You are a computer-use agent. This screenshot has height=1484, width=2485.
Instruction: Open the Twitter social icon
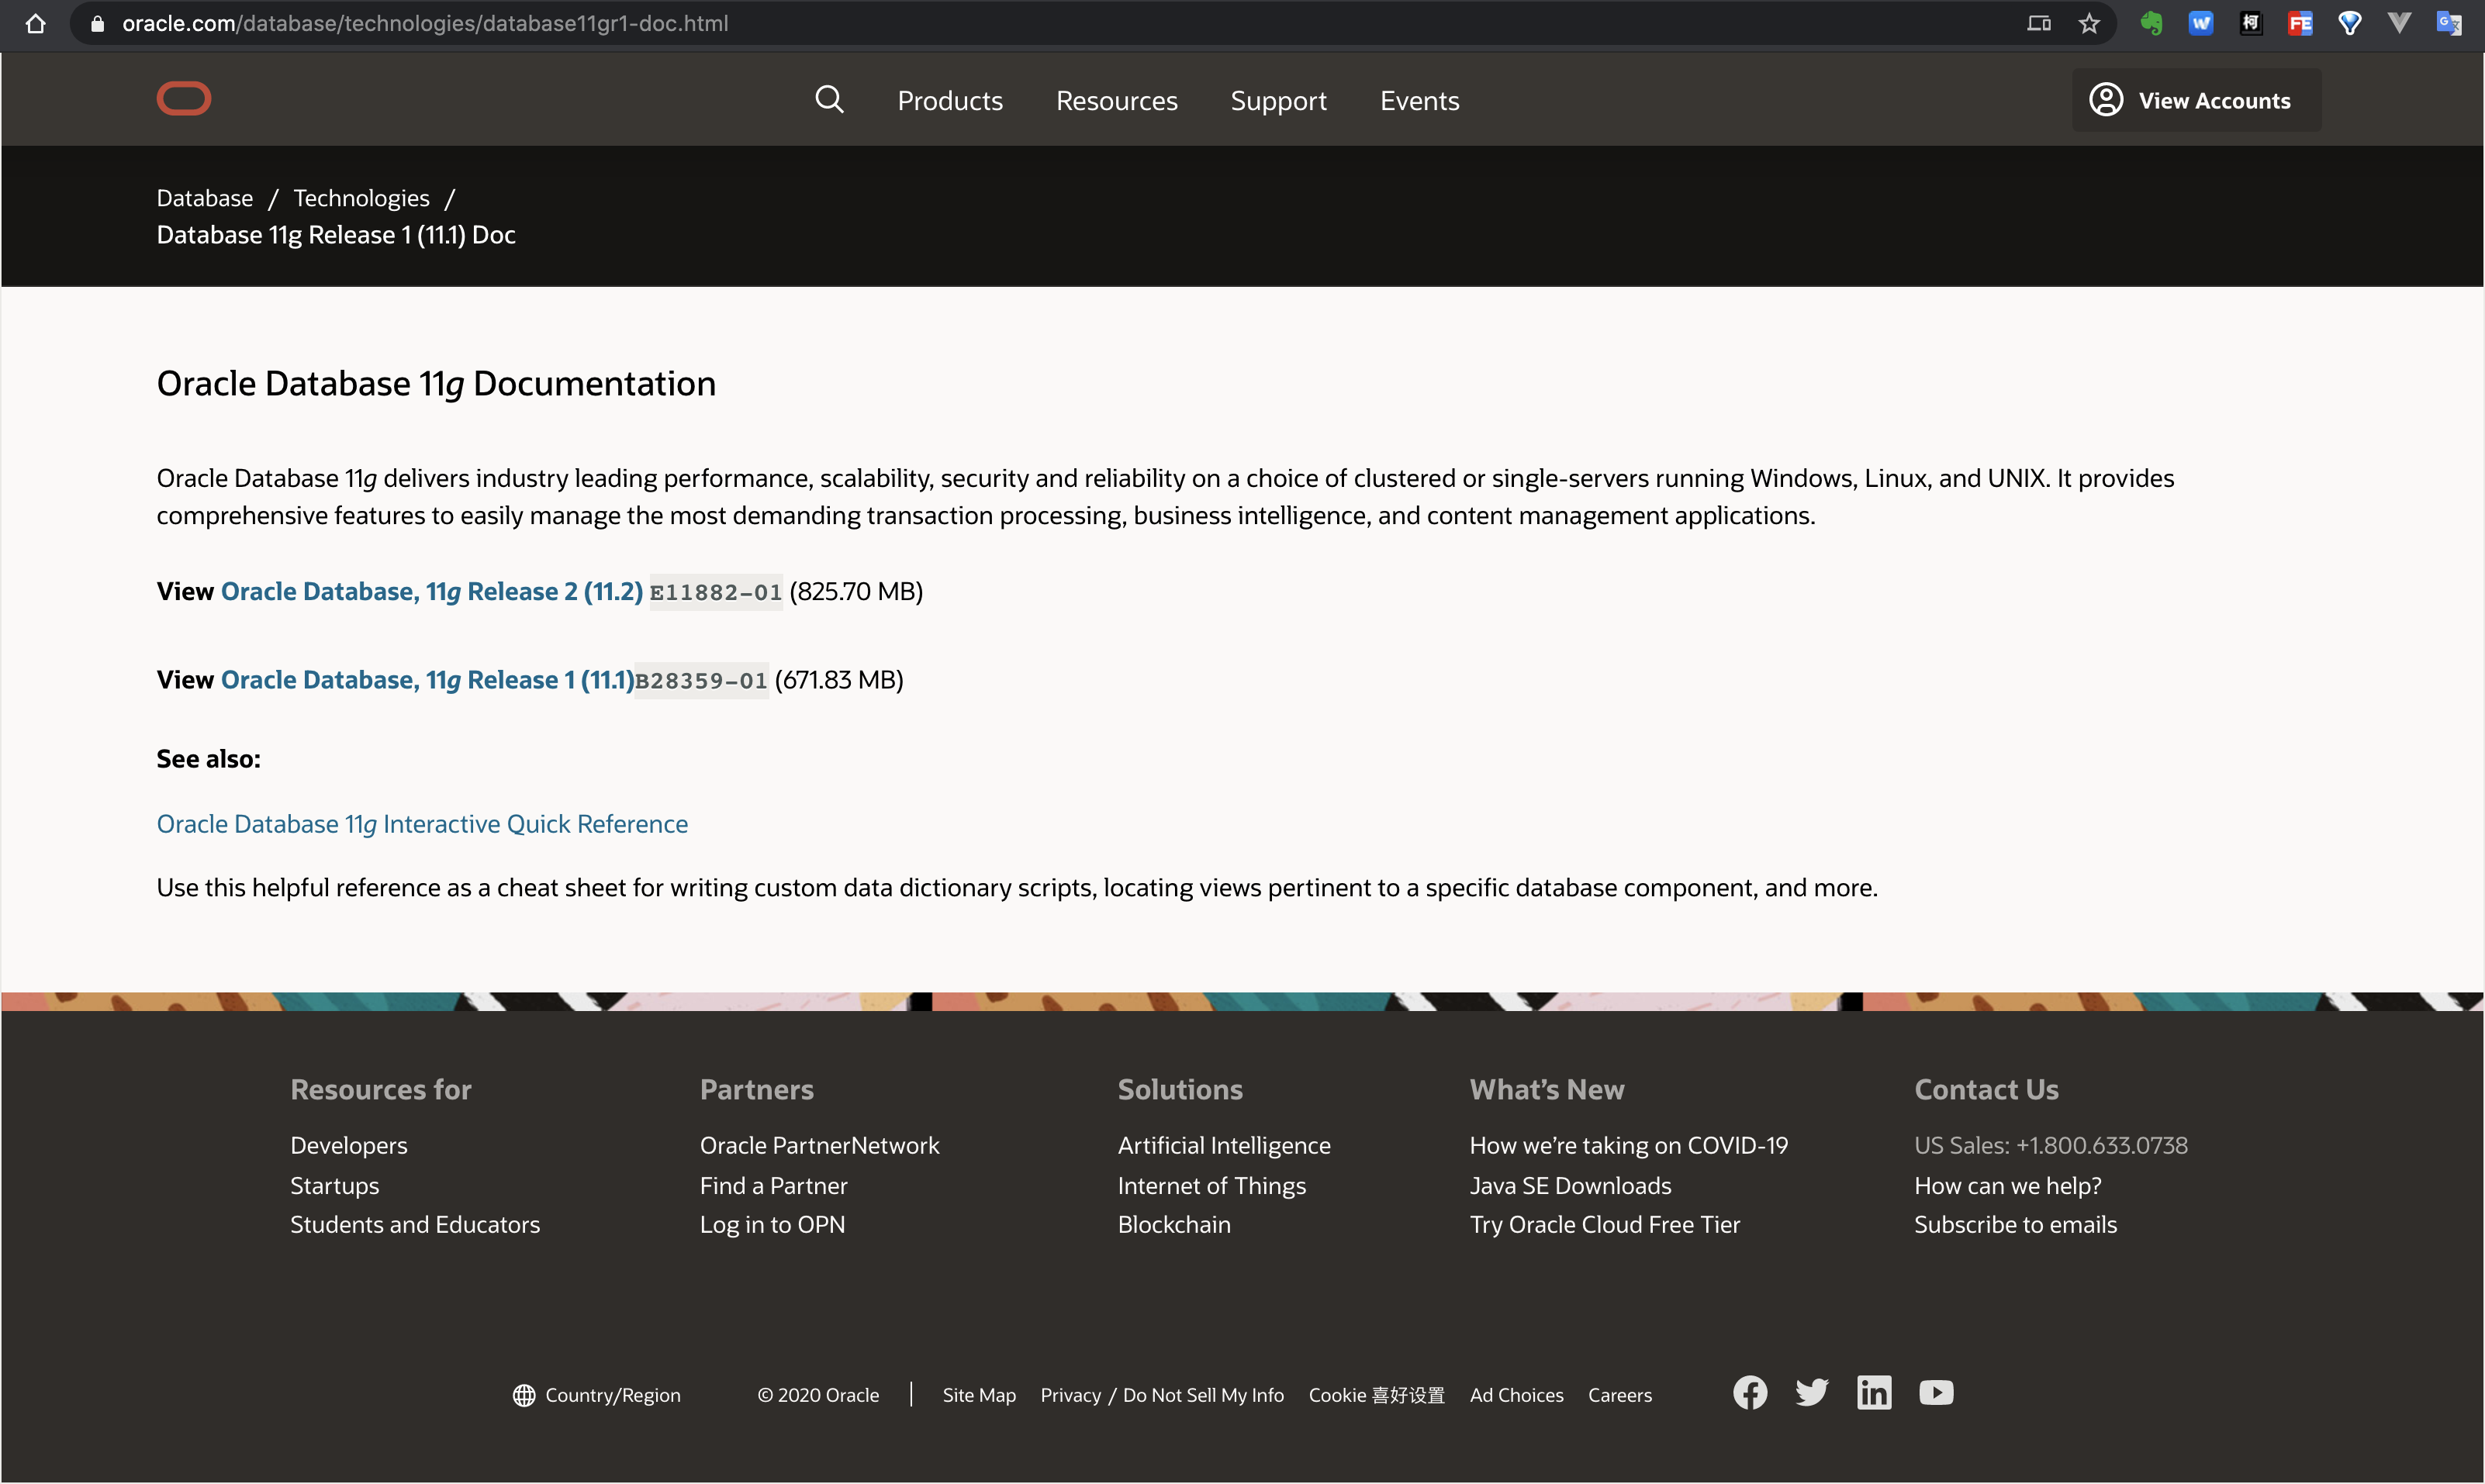pos(1812,1393)
